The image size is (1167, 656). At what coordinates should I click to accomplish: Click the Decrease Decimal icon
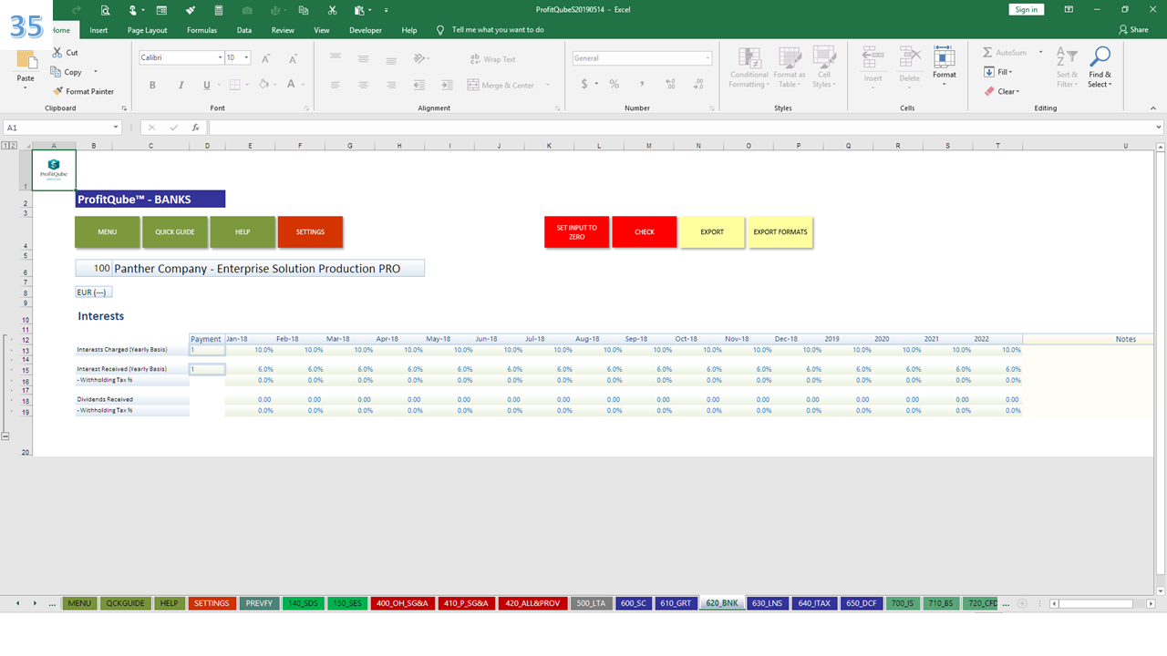click(697, 84)
